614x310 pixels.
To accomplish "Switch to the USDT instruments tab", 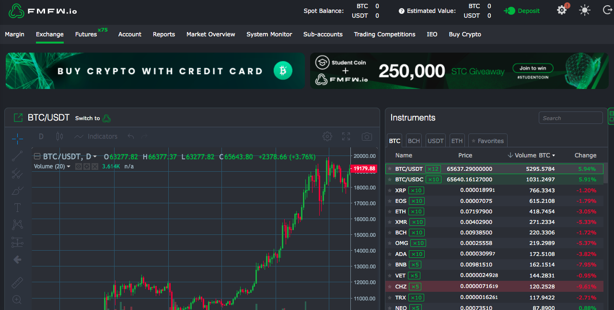I will [436, 141].
